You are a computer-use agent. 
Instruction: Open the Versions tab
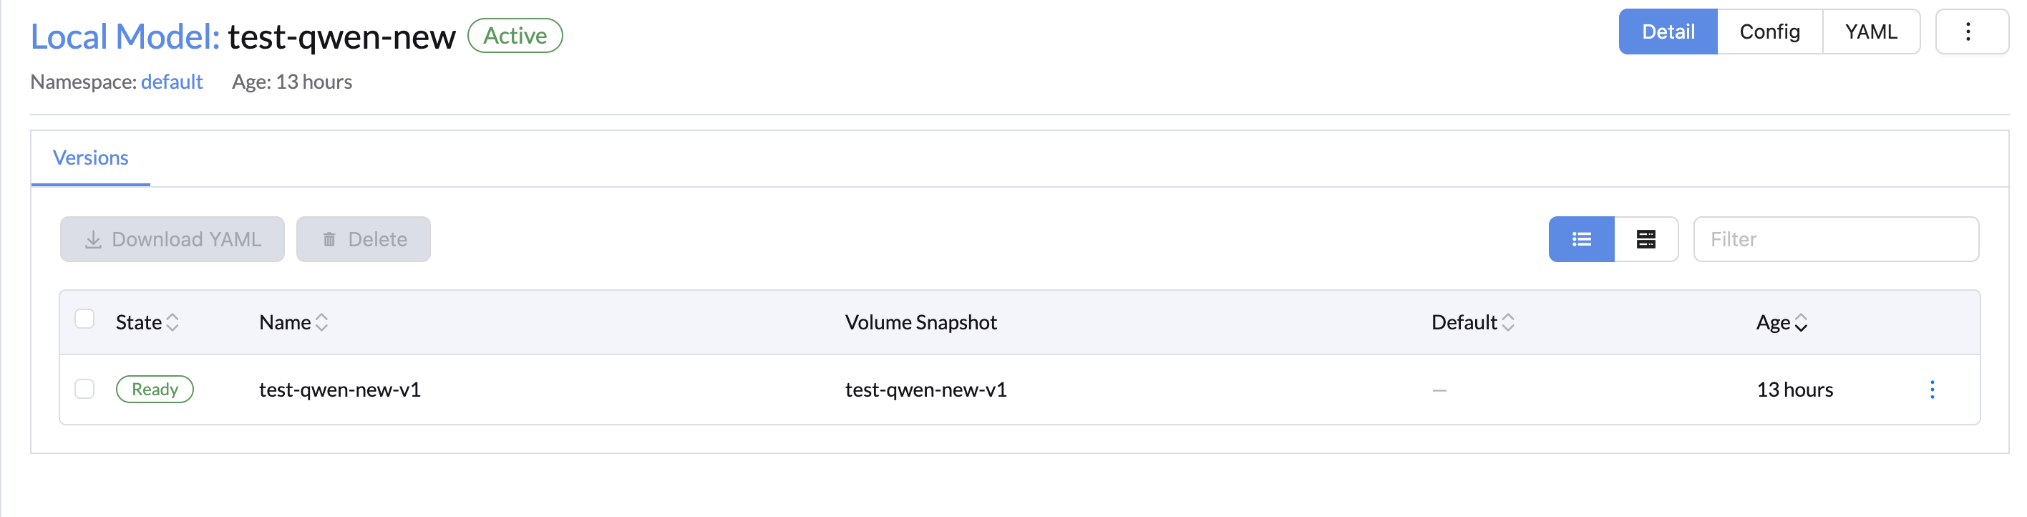[90, 158]
